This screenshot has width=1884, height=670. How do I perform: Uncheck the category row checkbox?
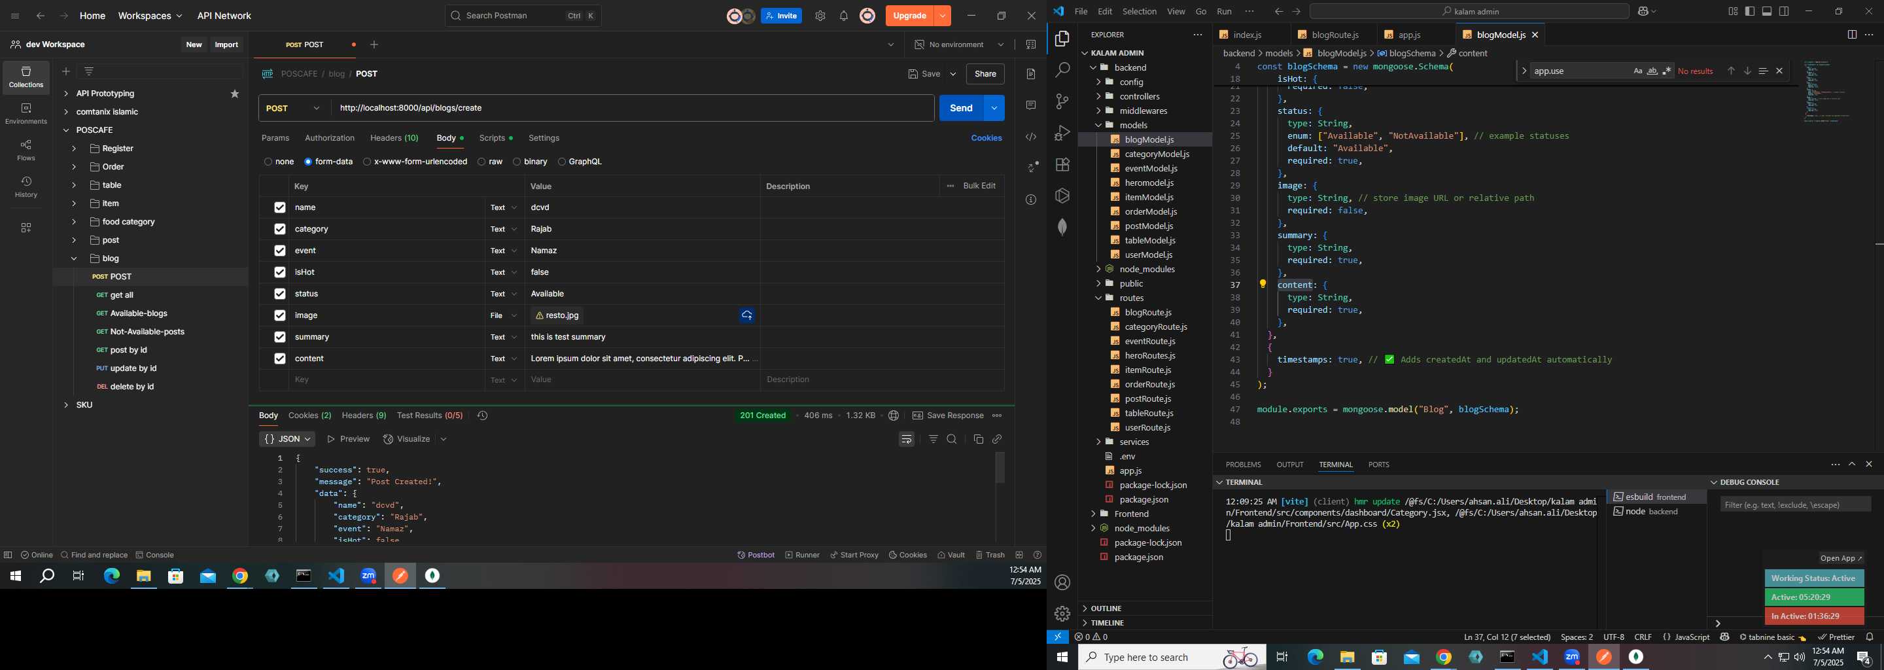coord(279,229)
